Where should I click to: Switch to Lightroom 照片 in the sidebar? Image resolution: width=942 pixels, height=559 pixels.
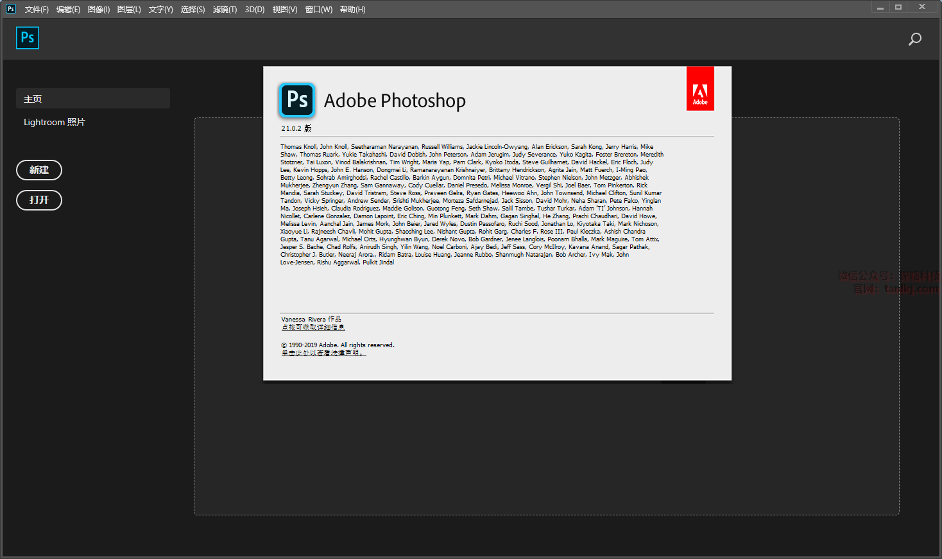click(x=55, y=122)
